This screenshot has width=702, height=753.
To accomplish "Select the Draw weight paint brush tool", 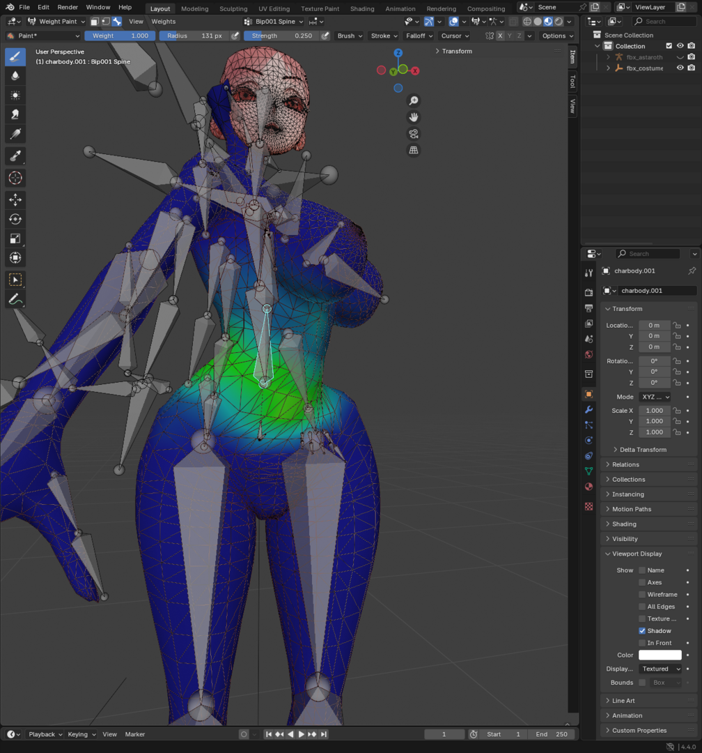I will (15, 56).
